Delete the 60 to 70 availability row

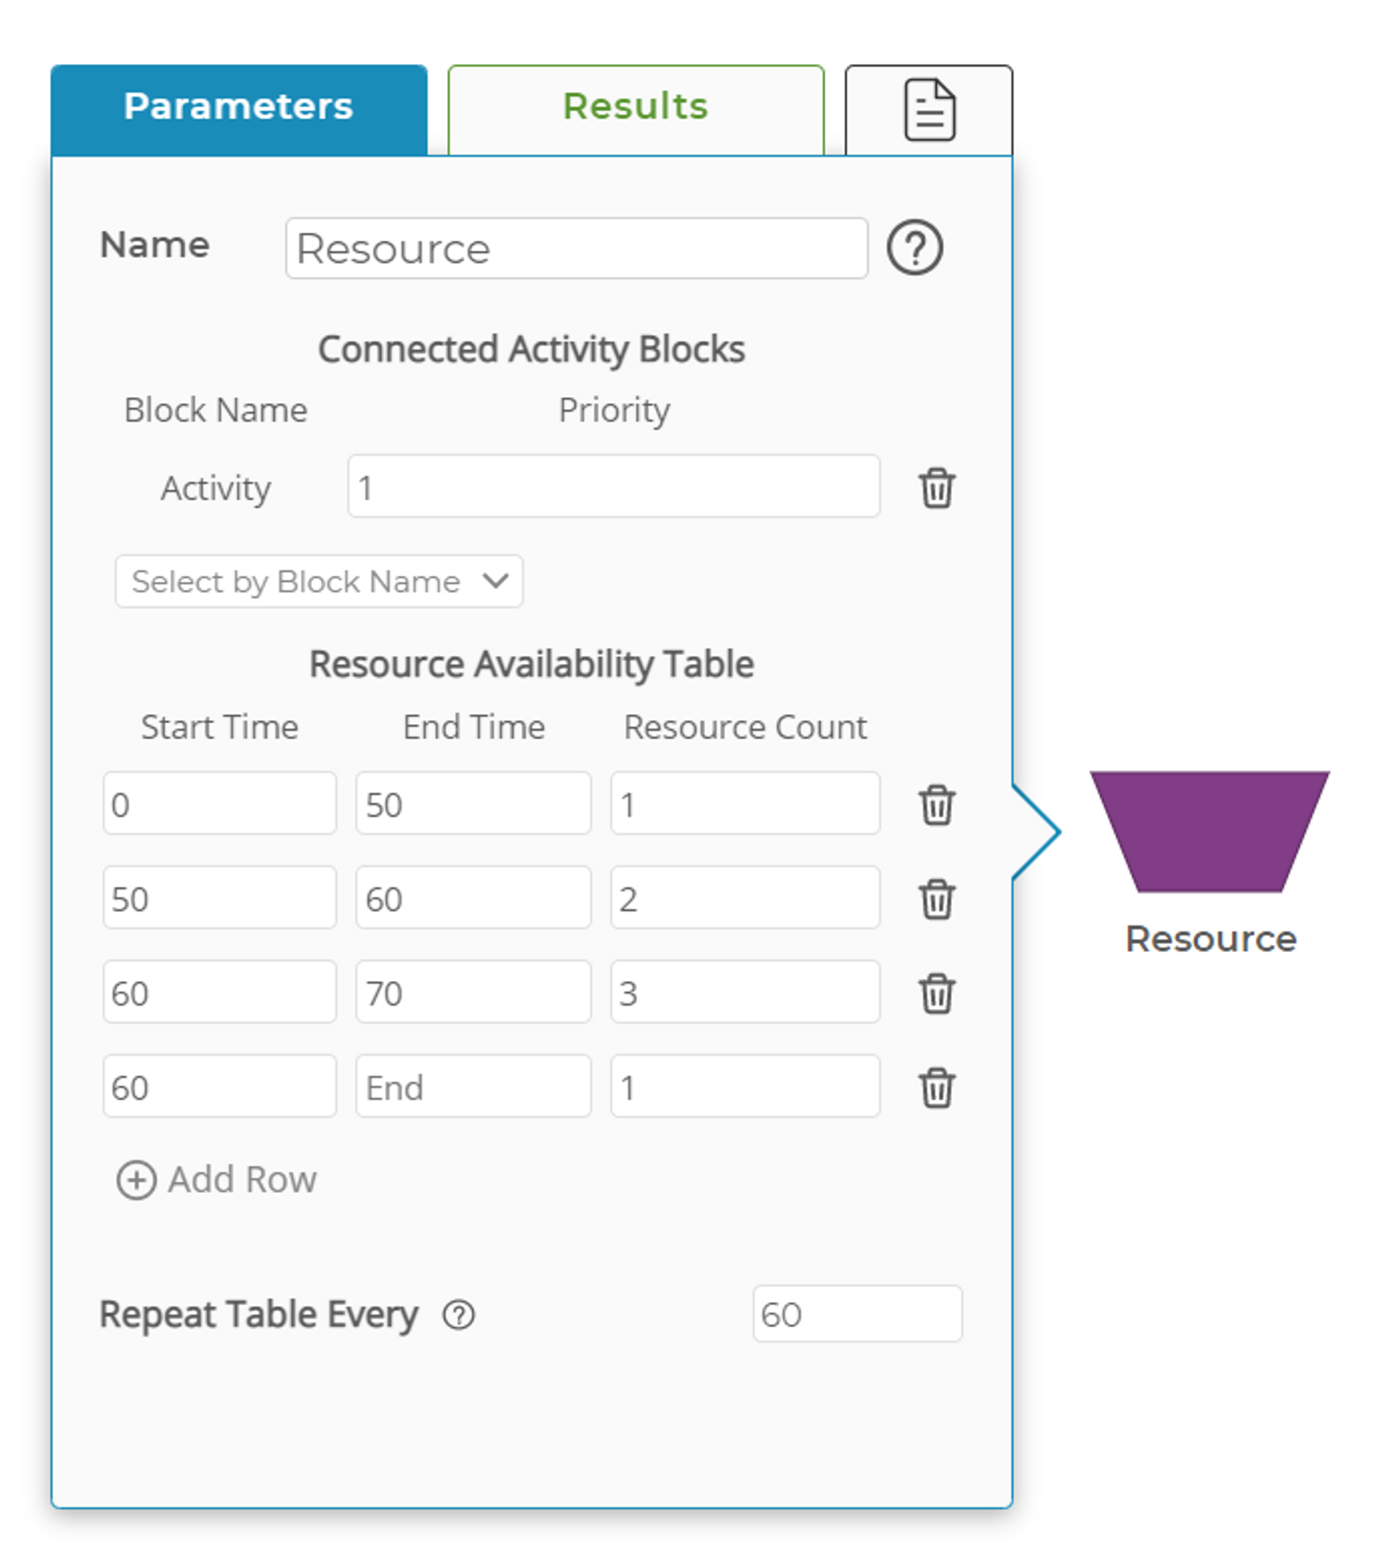click(x=936, y=993)
